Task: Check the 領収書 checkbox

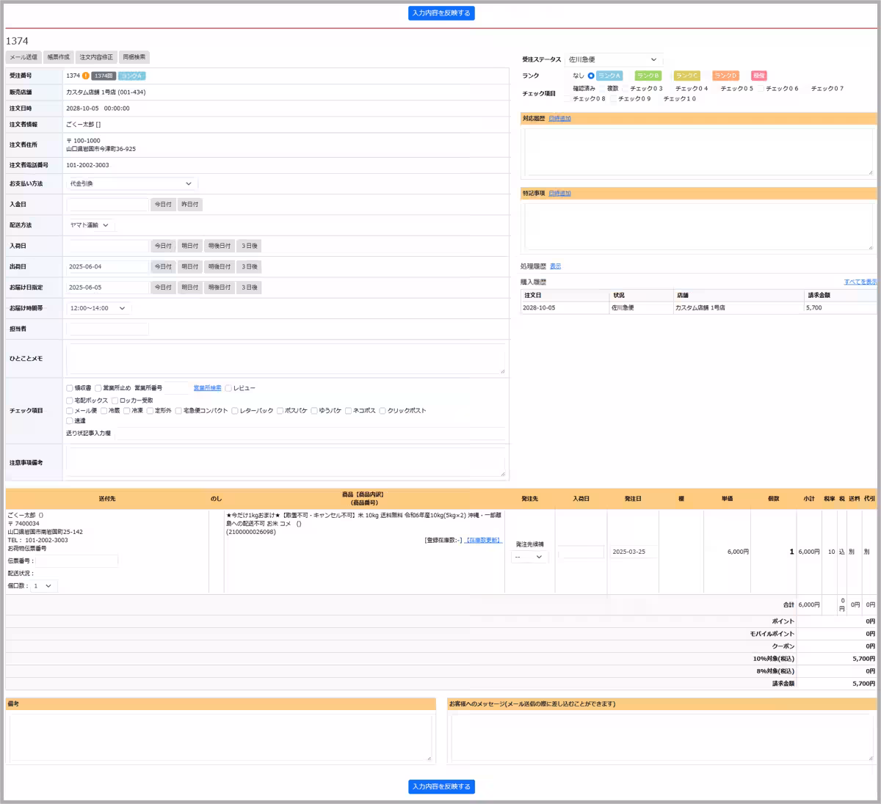Action: tap(70, 388)
